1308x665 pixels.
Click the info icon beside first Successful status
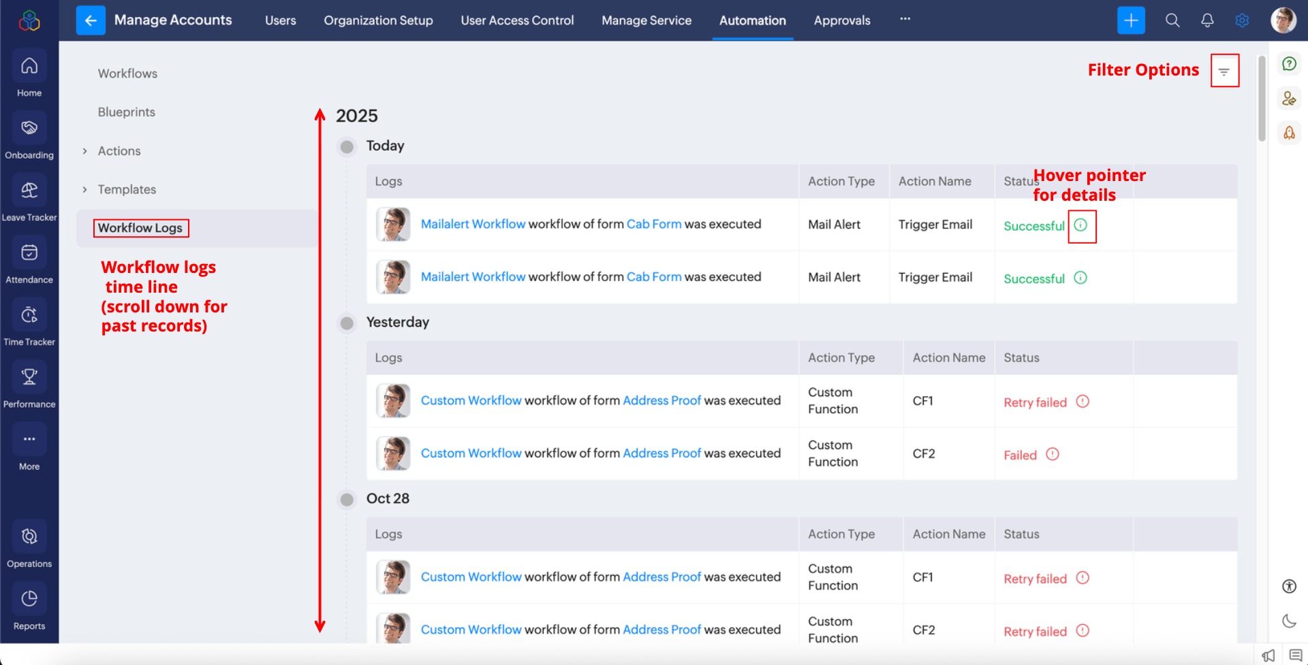click(1080, 225)
